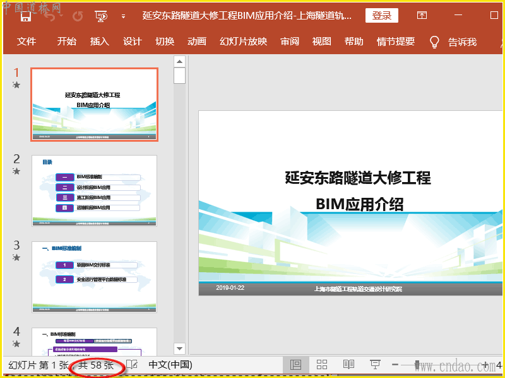Launch Slide Show view from status bar
Viewport: 505px width, 378px height.
(x=374, y=365)
